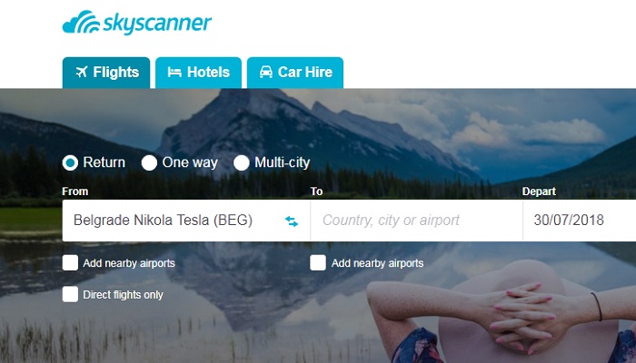Image resolution: width=636 pixels, height=363 pixels.
Task: Click the skyscanner wordmark text
Action: pyautogui.click(x=157, y=23)
